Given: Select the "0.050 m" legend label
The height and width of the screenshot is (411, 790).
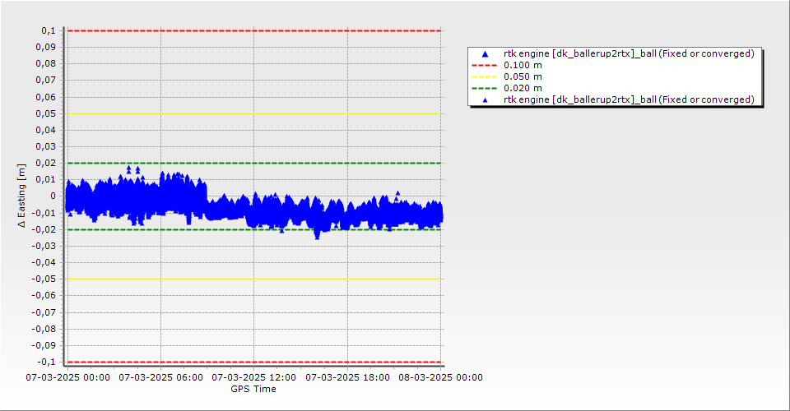Looking at the screenshot, I should pos(523,76).
